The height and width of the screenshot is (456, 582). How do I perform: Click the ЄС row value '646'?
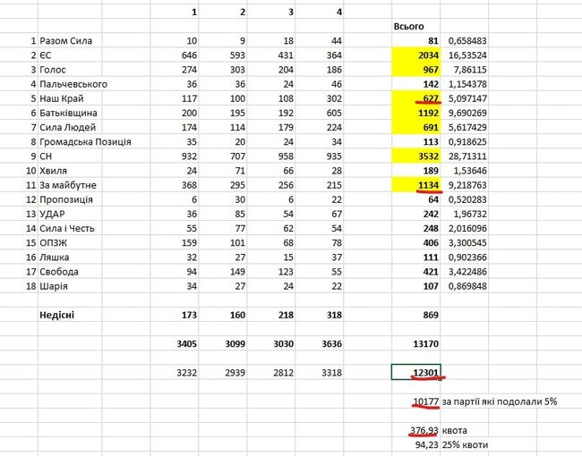(x=189, y=55)
